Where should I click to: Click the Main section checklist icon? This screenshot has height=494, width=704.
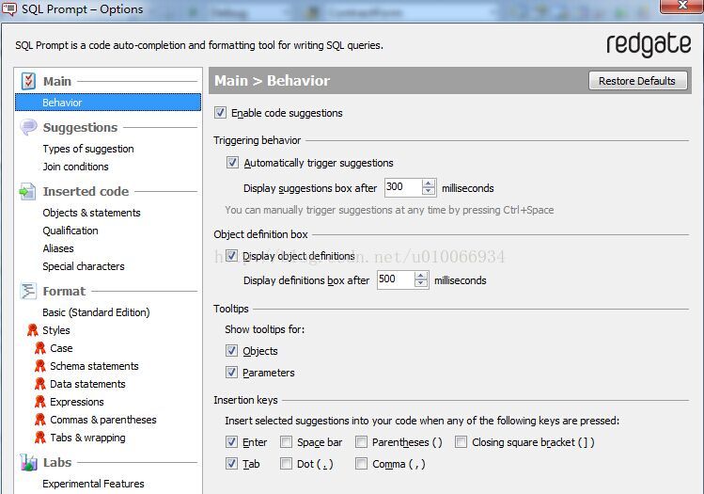(x=28, y=81)
